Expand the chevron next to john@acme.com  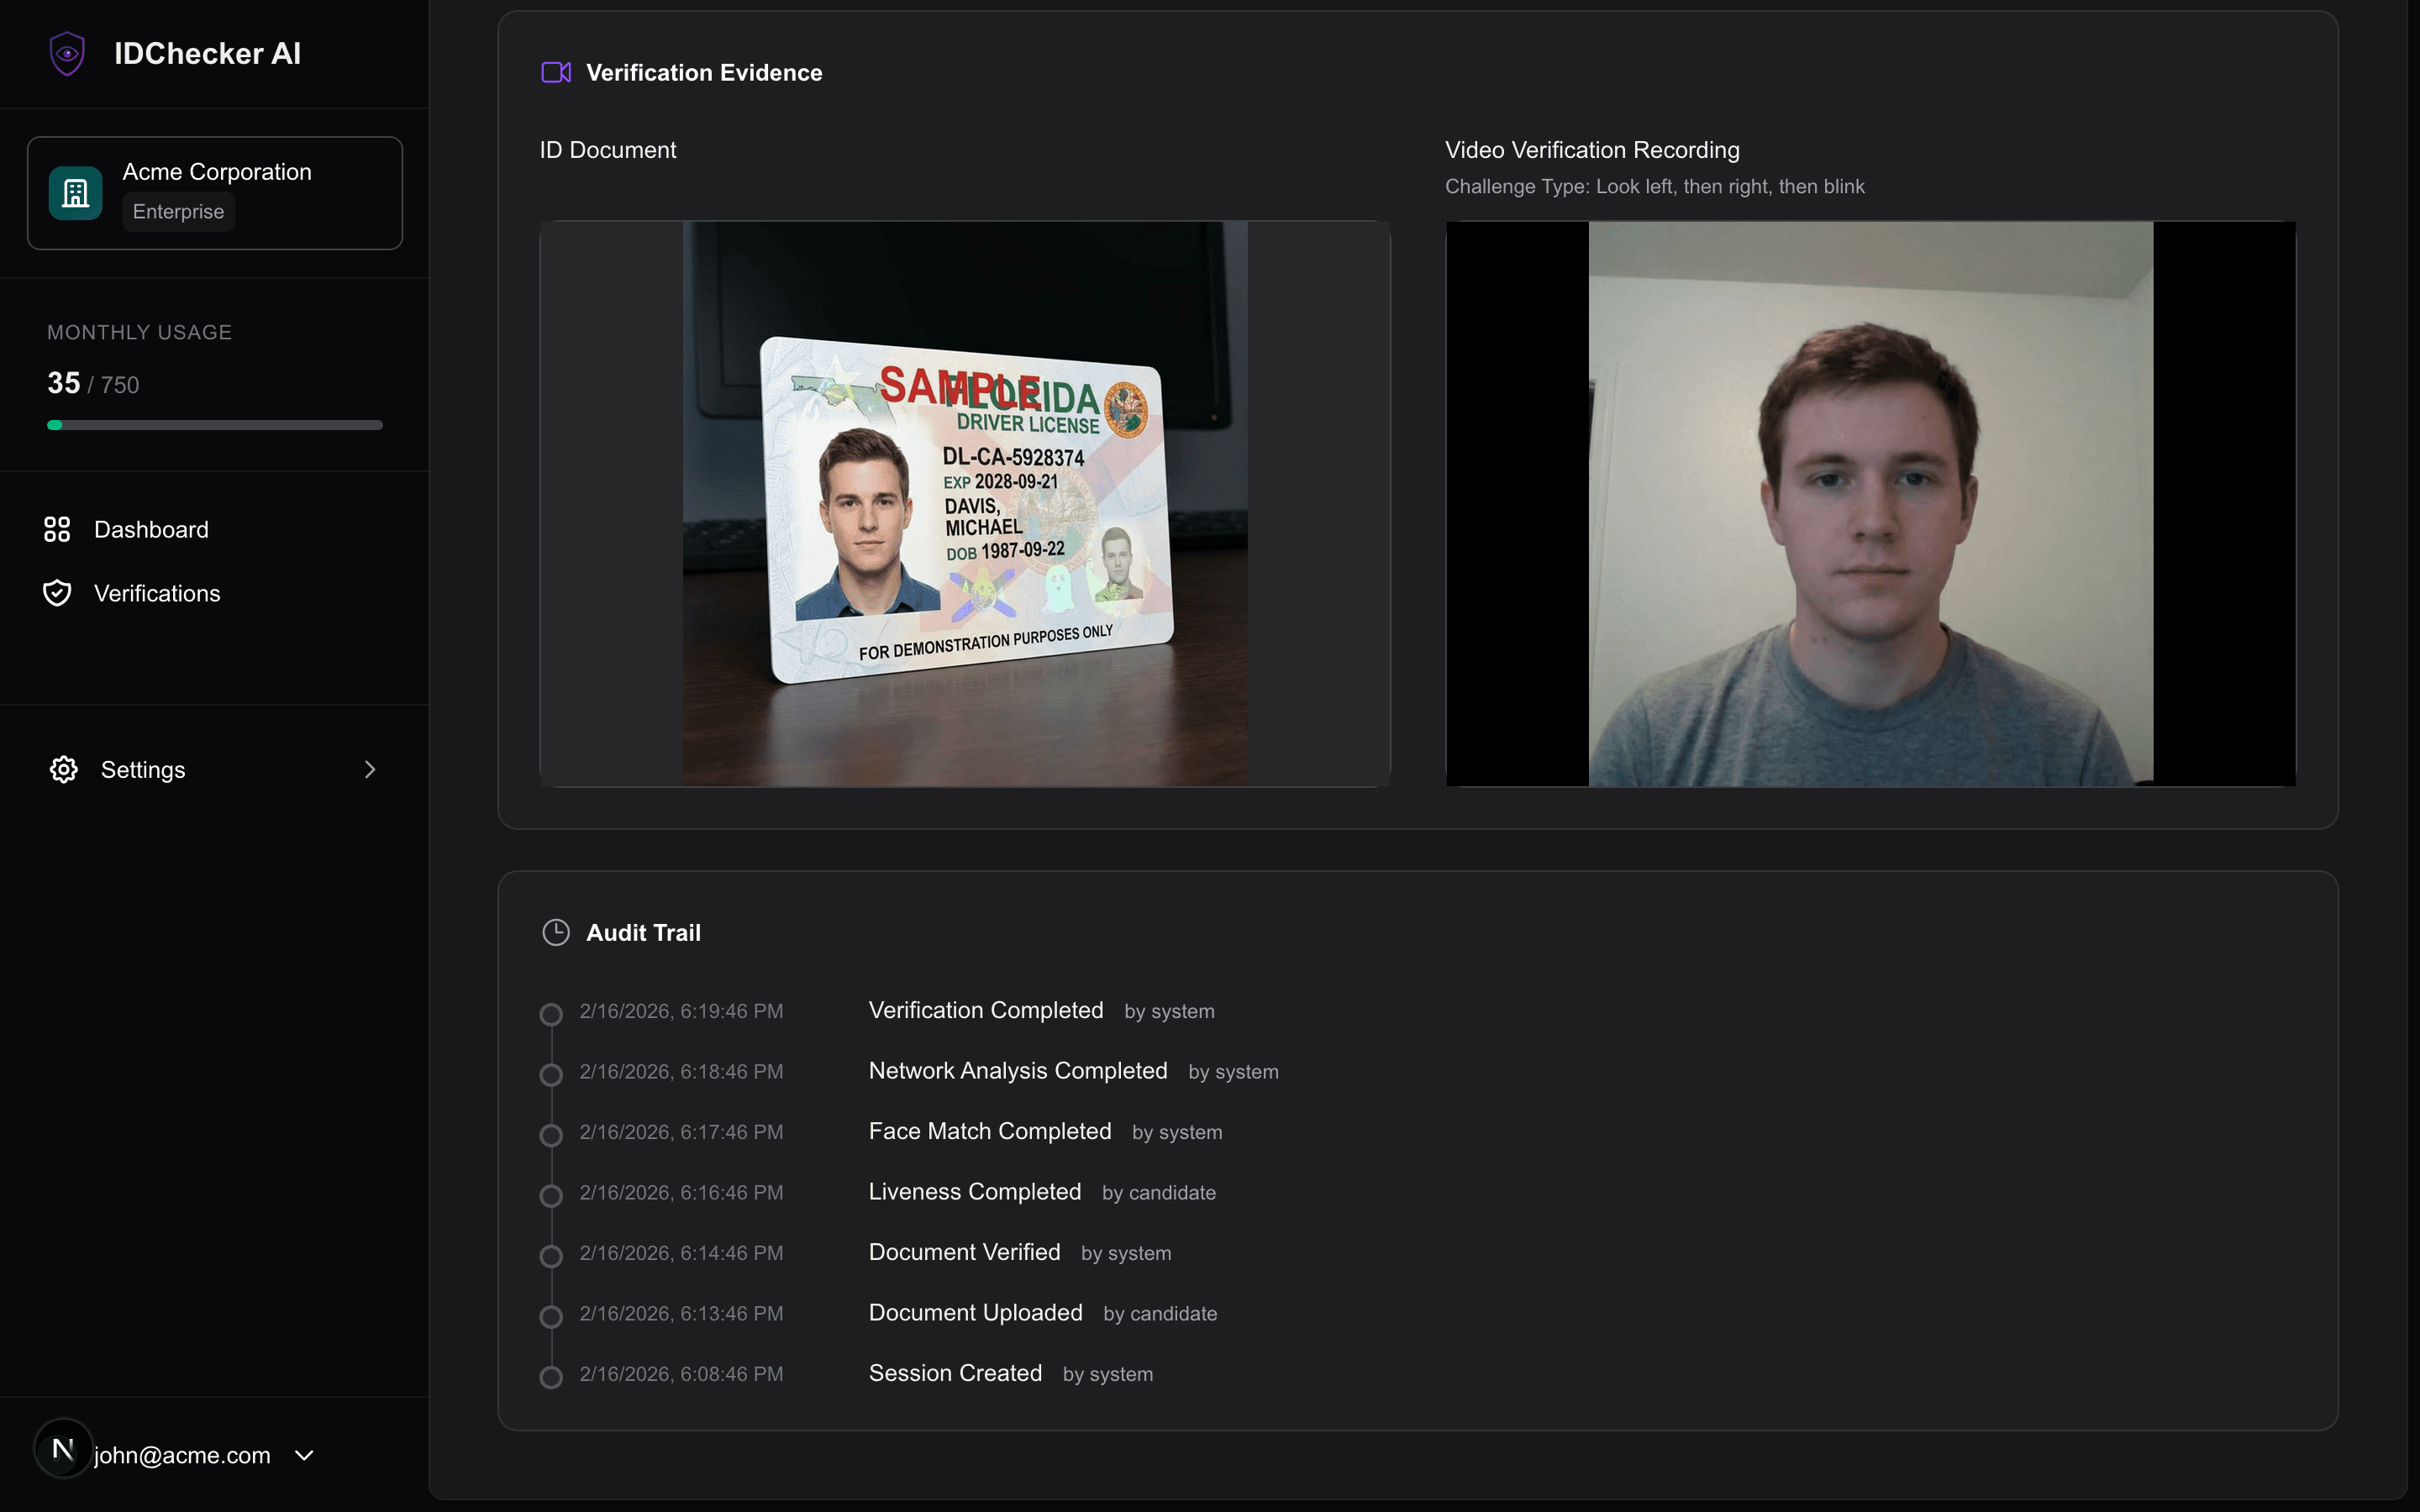[x=303, y=1455]
